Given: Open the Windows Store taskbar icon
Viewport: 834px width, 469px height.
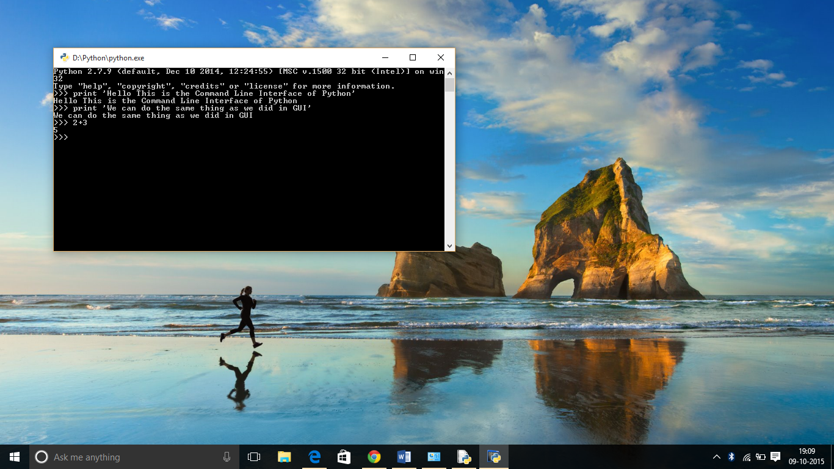Looking at the screenshot, I should [x=344, y=457].
